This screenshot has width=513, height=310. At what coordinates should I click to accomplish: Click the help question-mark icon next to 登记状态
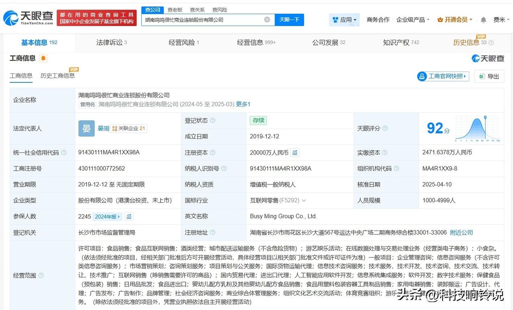click(213, 120)
